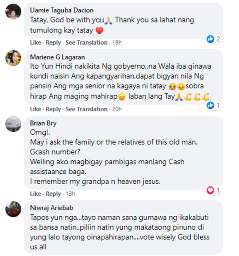
Task: Open the Llamie Taguba Dacion name link
Action: click(x=62, y=10)
